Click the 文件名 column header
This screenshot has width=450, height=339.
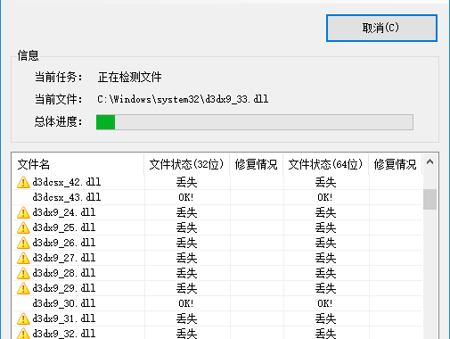(x=78, y=164)
